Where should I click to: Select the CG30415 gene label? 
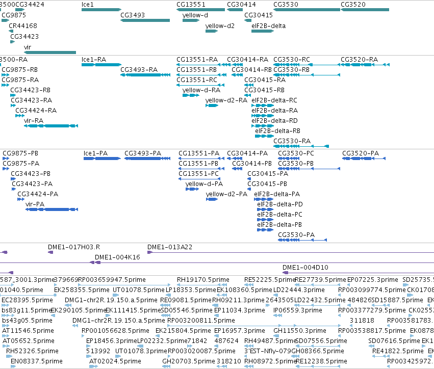pos(259,15)
